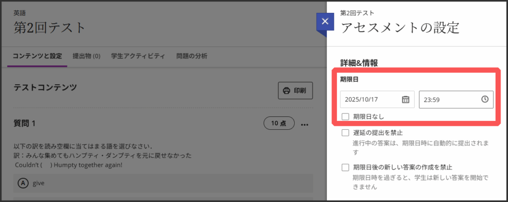Open the 提出物 (0) tab
The width and height of the screenshot is (508, 202).
coord(86,56)
